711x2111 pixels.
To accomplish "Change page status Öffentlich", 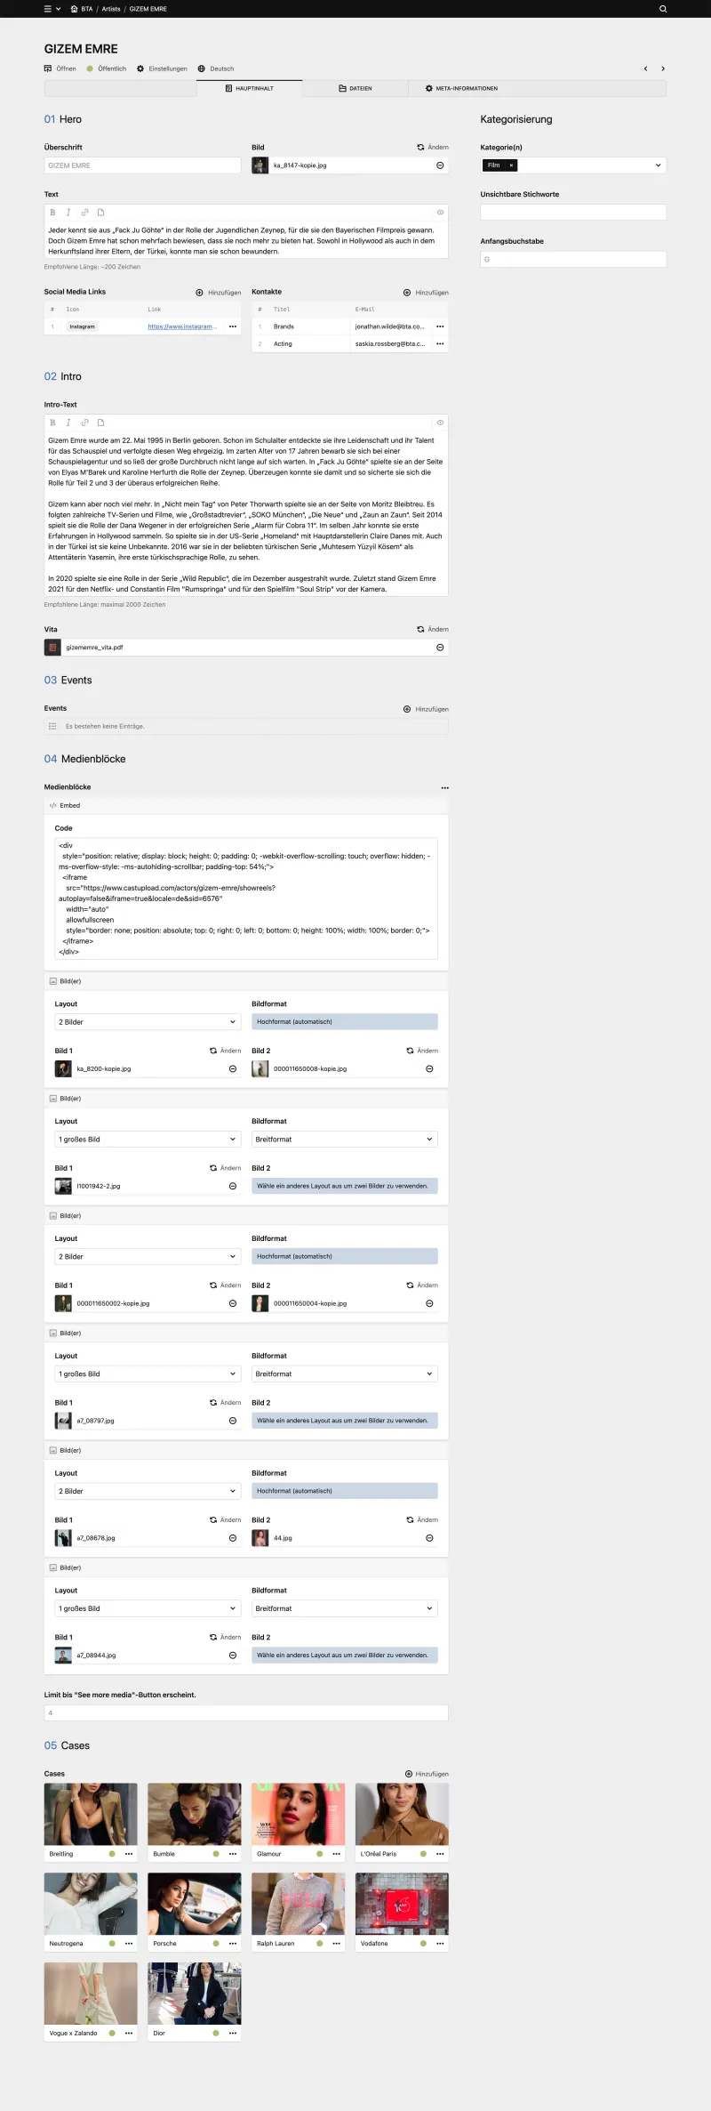I will (107, 68).
